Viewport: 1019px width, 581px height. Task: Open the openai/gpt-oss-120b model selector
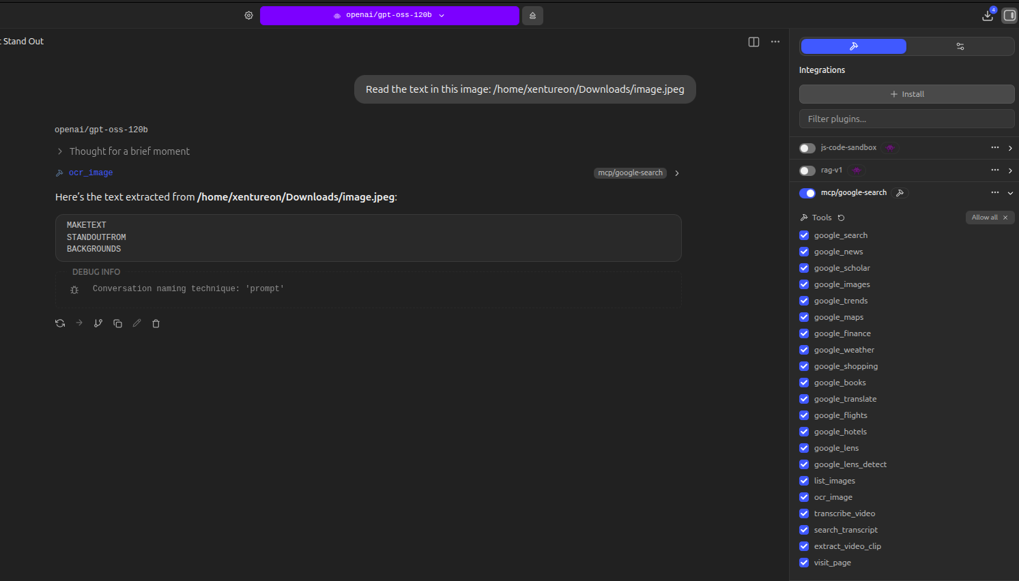pos(389,15)
